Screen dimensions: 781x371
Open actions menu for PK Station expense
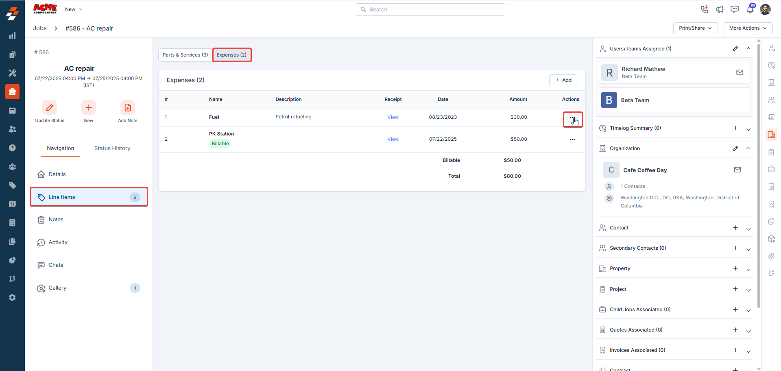572,140
